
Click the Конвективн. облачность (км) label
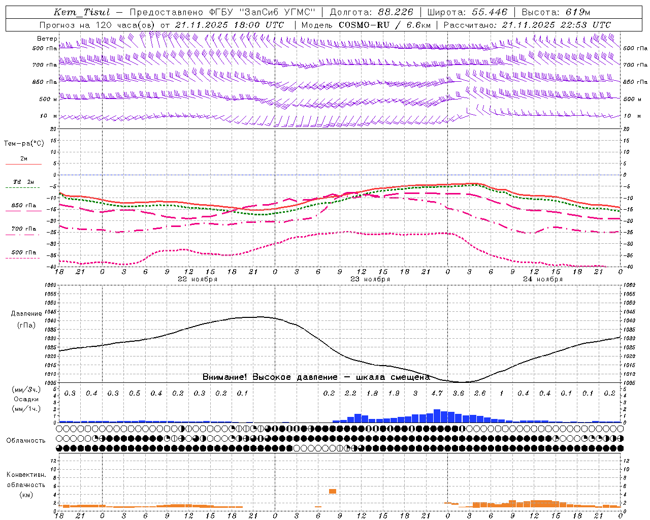point(26,485)
